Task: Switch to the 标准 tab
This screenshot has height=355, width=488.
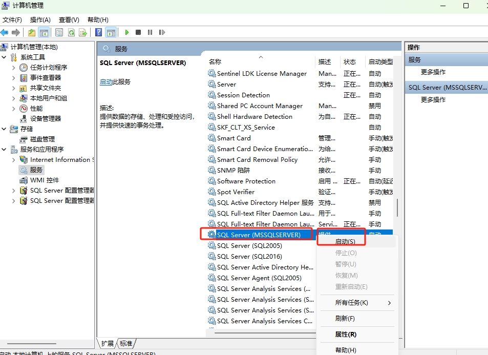Action: [126, 344]
